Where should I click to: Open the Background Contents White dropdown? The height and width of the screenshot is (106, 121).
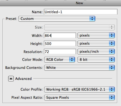(79, 68)
